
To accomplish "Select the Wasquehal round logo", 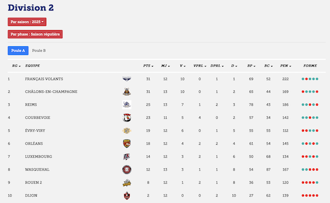I will 127,169.
